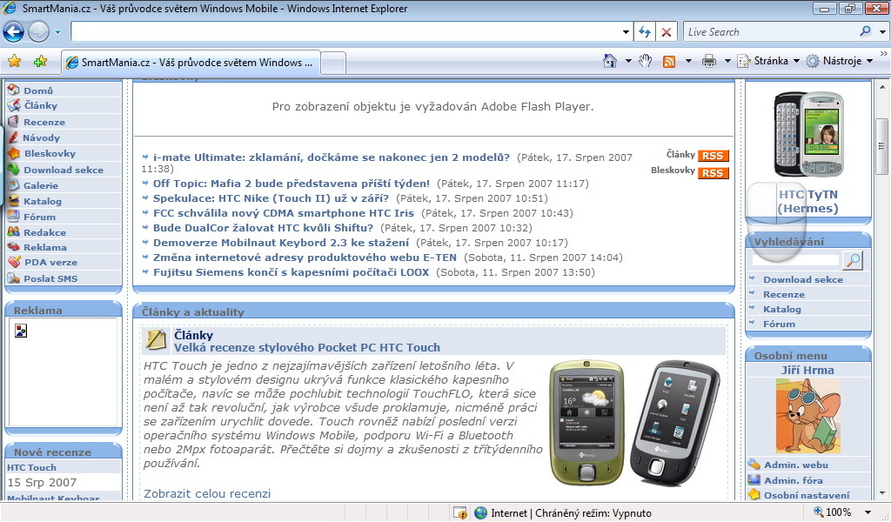Open the Nástroje menu
The height and width of the screenshot is (522, 891).
click(x=840, y=61)
